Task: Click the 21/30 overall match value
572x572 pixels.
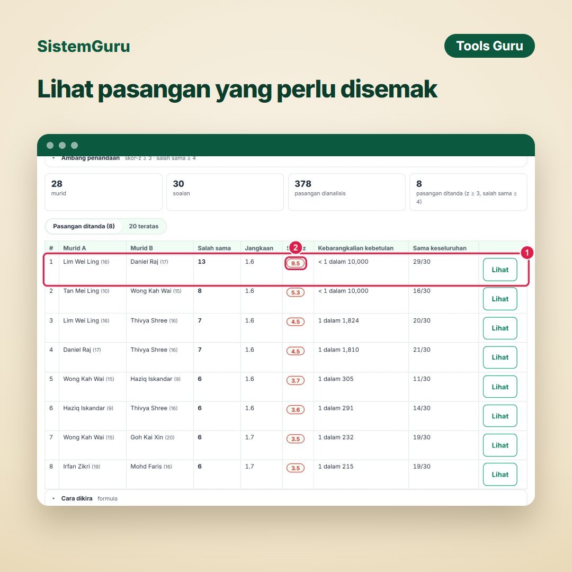Action: 422,350
